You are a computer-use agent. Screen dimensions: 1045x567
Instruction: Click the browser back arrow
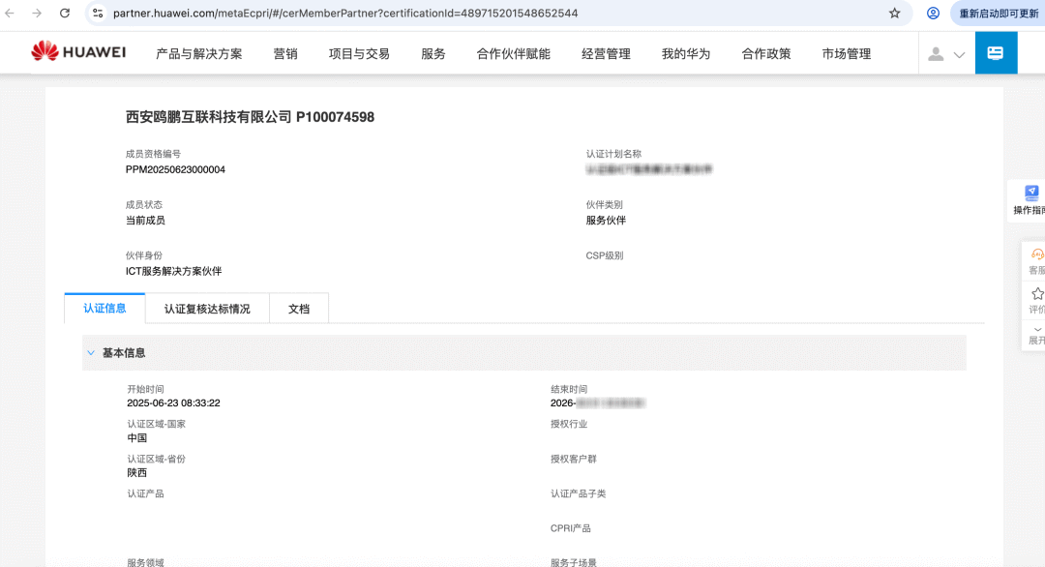(10, 14)
